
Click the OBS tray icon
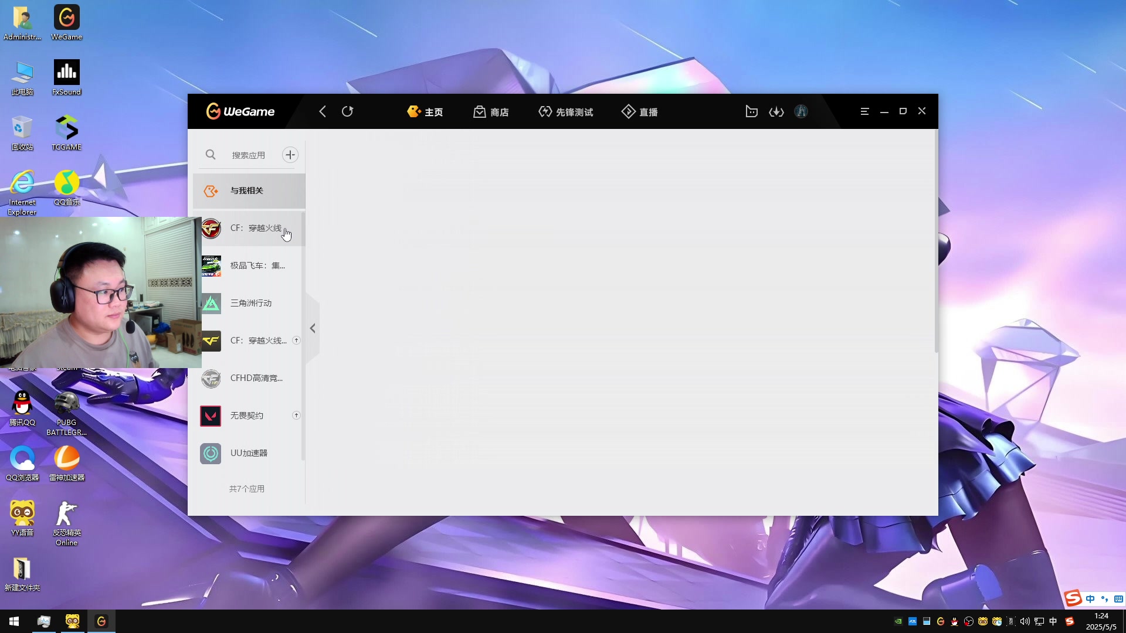pyautogui.click(x=969, y=621)
